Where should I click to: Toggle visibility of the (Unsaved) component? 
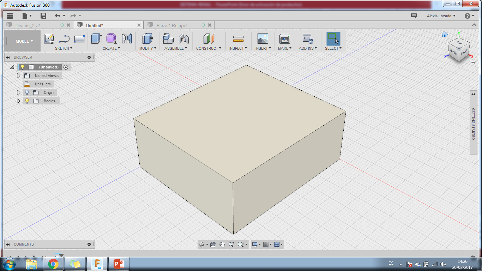click(x=22, y=67)
